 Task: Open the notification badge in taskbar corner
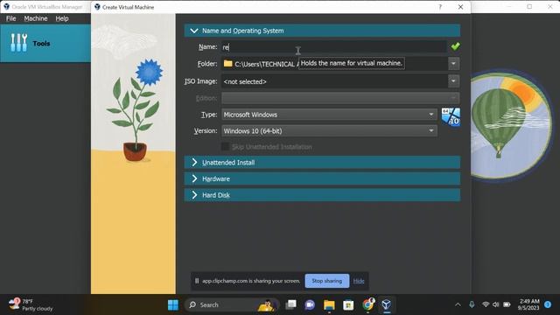(548, 304)
